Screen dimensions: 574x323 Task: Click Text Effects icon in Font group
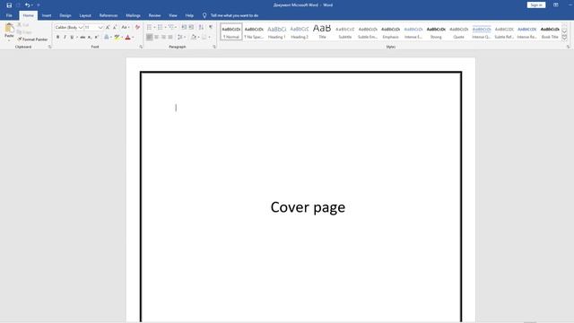pos(107,37)
